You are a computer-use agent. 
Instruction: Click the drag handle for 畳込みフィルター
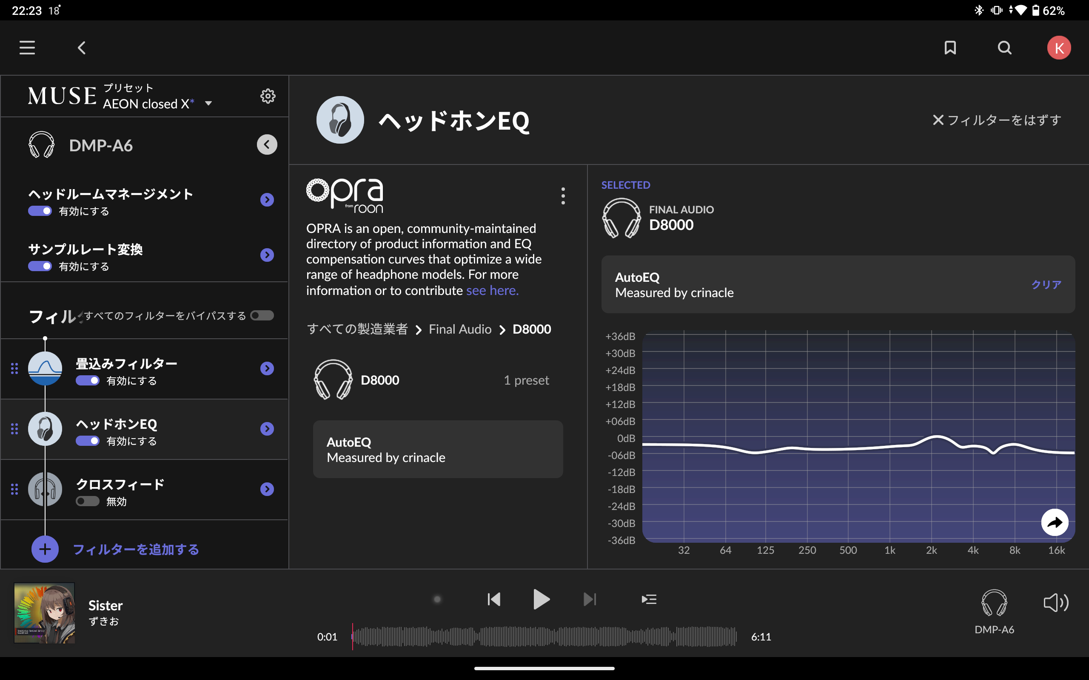(14, 368)
